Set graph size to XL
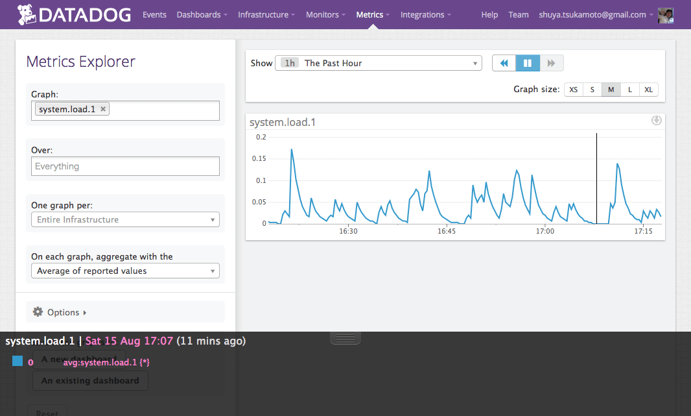Screen dimensions: 691x416 click(648, 90)
